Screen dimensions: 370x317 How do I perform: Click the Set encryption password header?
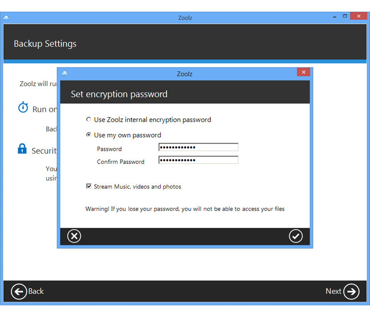pos(119,94)
